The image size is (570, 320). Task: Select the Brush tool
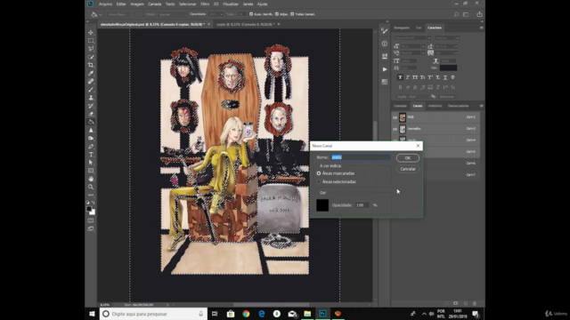point(91,90)
